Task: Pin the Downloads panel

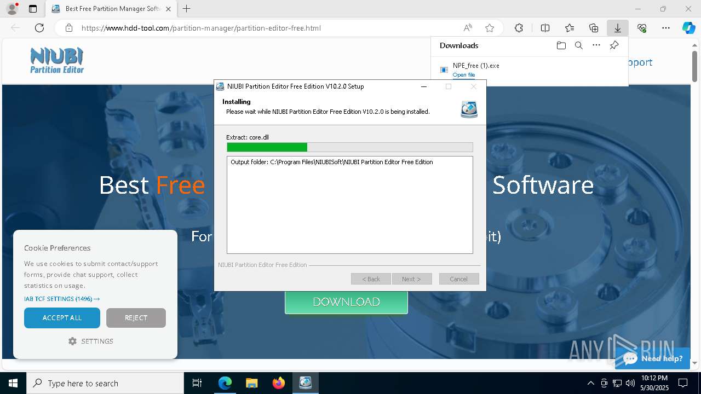Action: [x=614, y=45]
